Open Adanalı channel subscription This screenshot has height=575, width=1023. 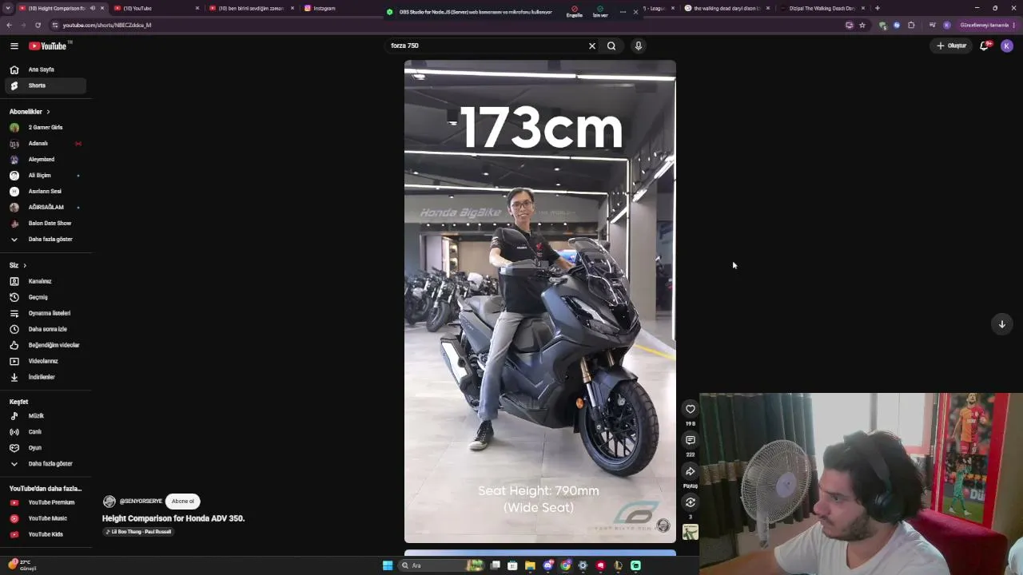click(46, 144)
